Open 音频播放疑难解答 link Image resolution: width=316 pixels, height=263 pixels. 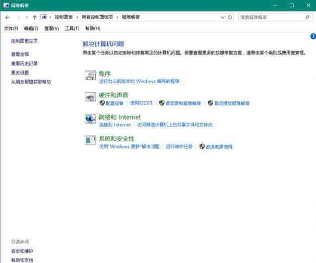coord(232,103)
